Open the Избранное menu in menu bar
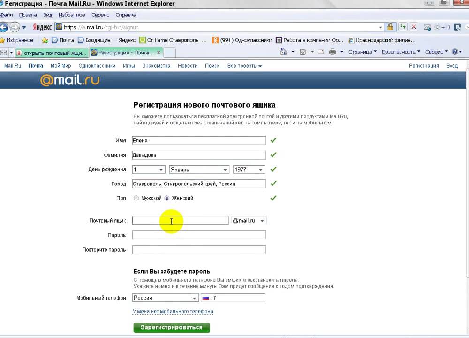 pos(72,15)
